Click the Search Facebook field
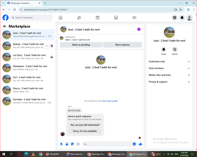 pos(32,18)
